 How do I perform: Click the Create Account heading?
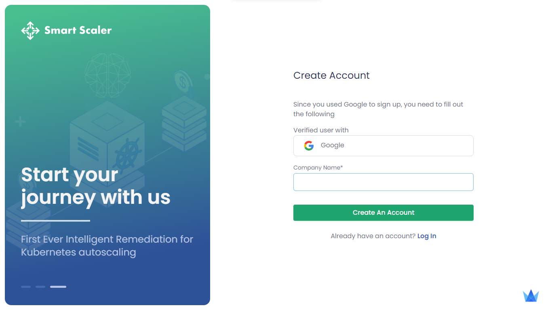331,75
